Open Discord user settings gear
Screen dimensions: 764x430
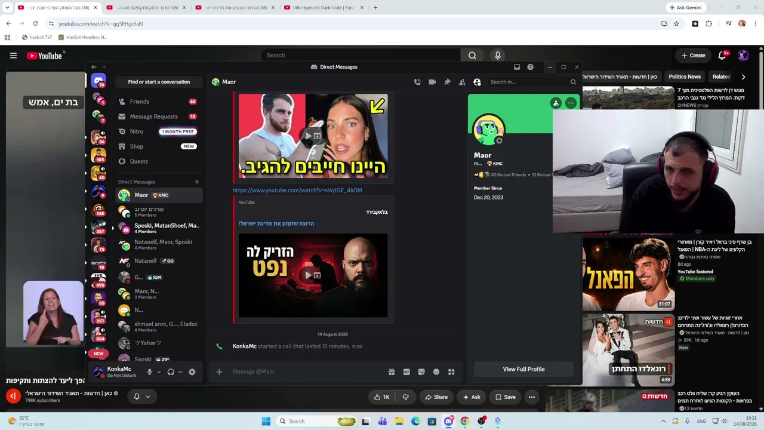click(x=192, y=371)
